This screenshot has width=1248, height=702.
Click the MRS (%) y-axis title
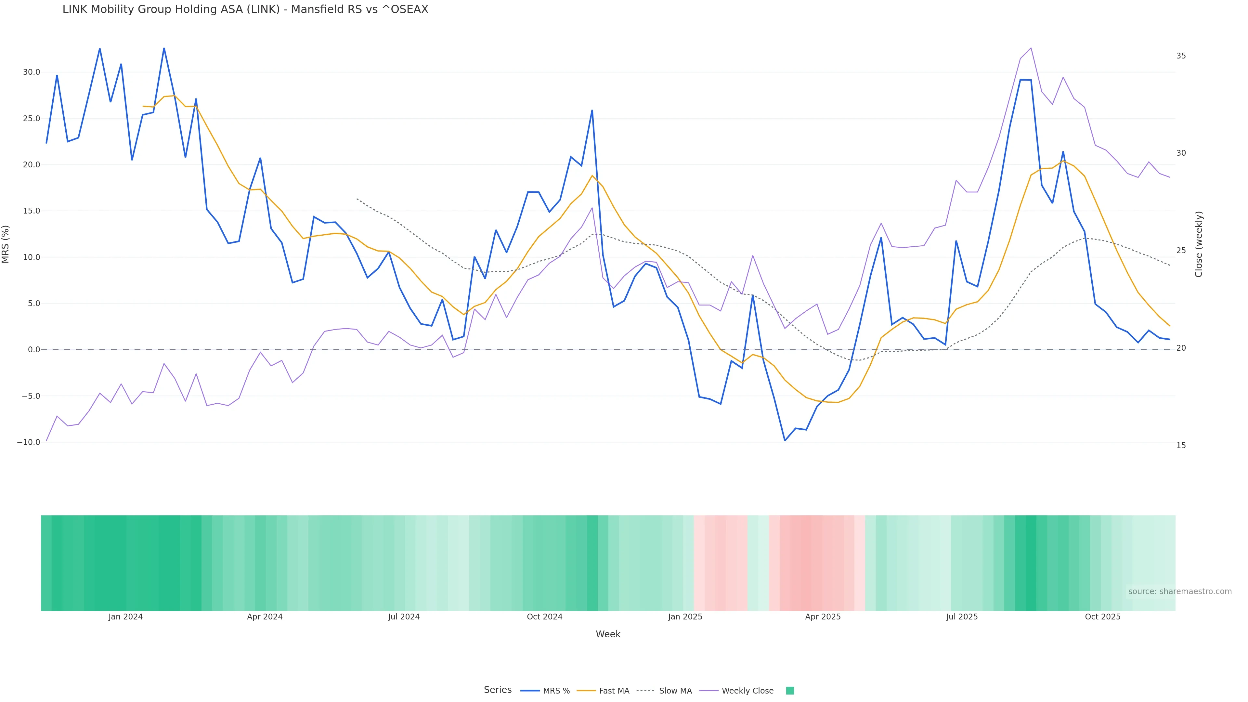click(x=6, y=244)
